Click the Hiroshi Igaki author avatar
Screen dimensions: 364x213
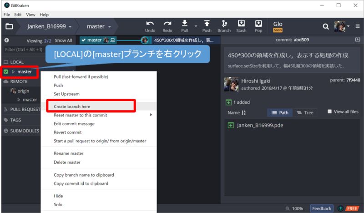pos(231,84)
